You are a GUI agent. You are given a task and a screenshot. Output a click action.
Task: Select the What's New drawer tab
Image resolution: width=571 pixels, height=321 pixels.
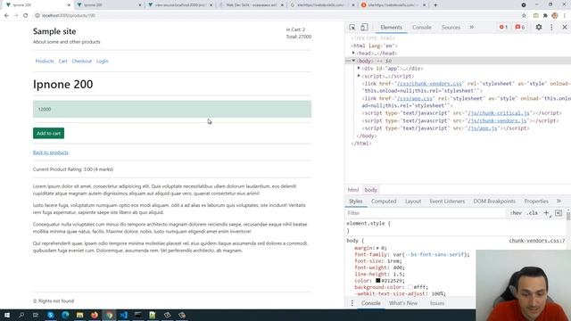(403, 303)
